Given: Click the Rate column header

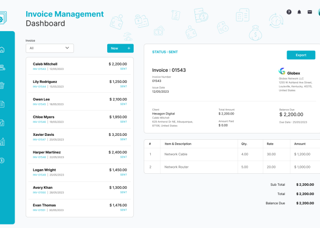Looking at the screenshot, I should point(270,144).
